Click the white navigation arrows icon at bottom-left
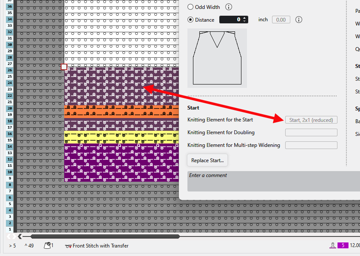 tap(11, 236)
